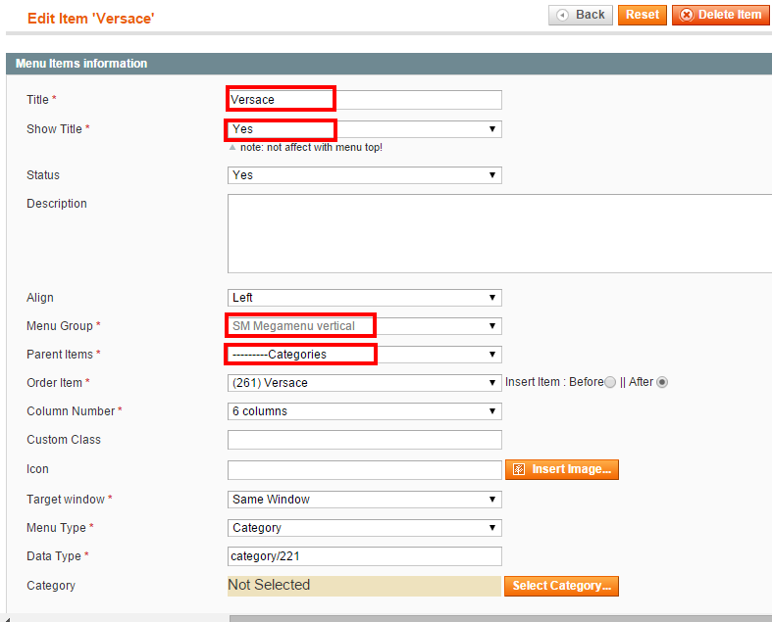The width and height of the screenshot is (772, 622).
Task: Click the Back button
Action: (581, 15)
